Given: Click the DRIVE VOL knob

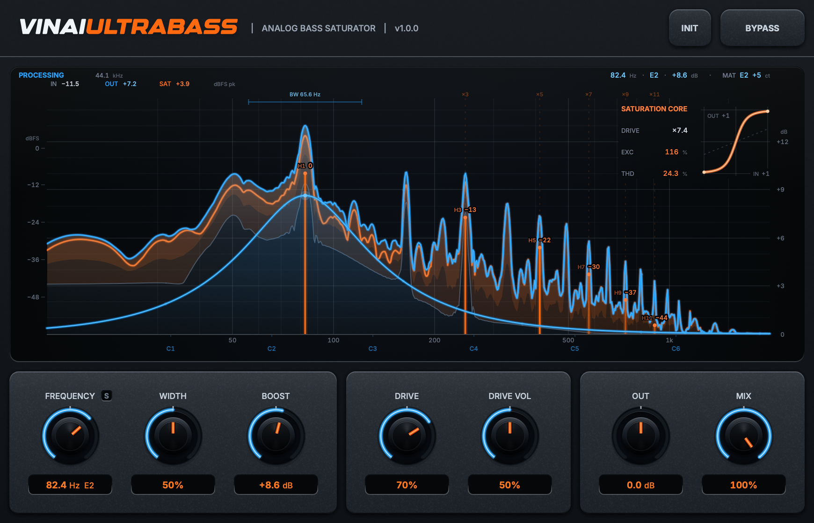Looking at the screenshot, I should click(x=510, y=436).
